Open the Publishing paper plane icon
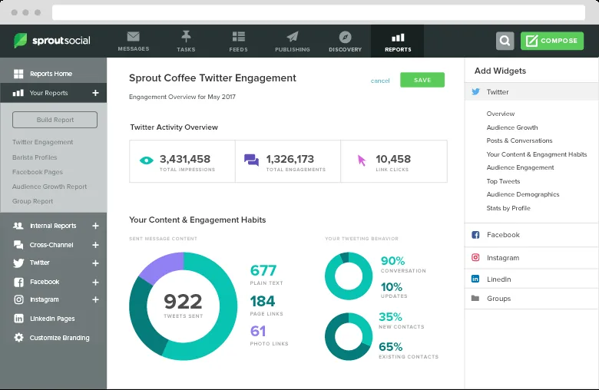The height and width of the screenshot is (390, 599). point(292,37)
